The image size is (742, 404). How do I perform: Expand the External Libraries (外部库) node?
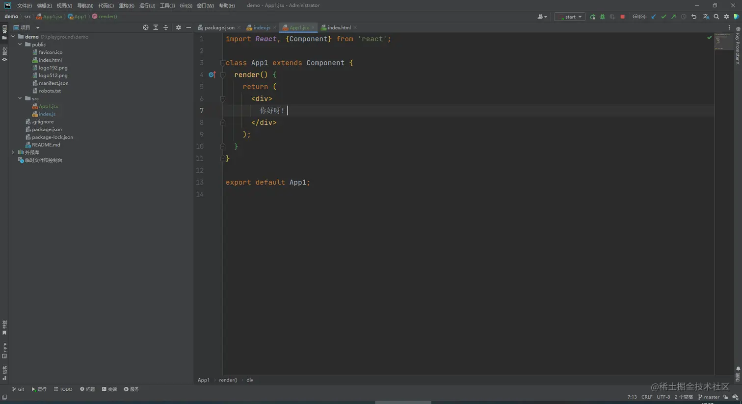[x=13, y=152]
